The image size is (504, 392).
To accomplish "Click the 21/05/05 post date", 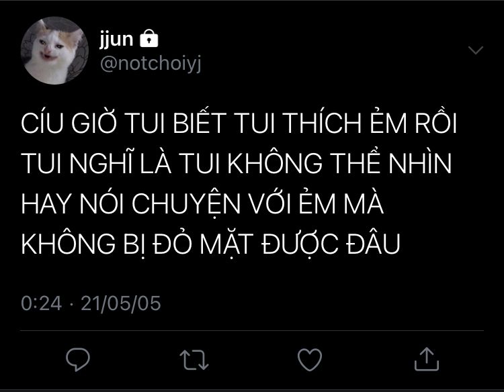I will (x=120, y=303).
